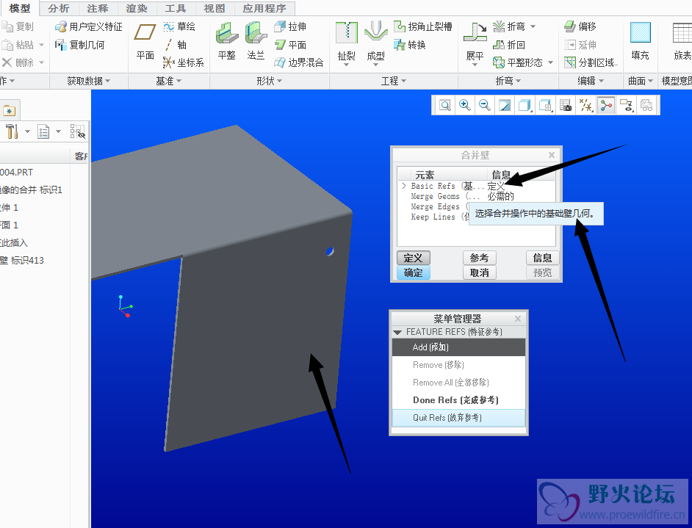
Task: Click the 成型 form tool
Action: pyautogui.click(x=375, y=43)
